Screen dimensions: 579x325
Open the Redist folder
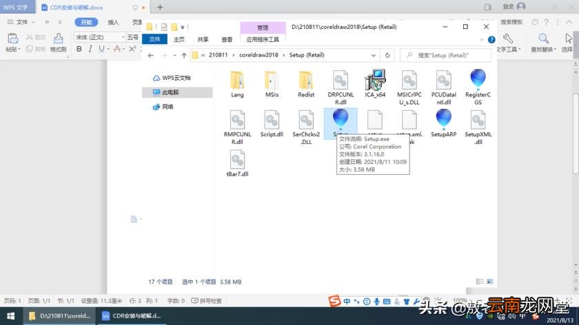pyautogui.click(x=306, y=84)
